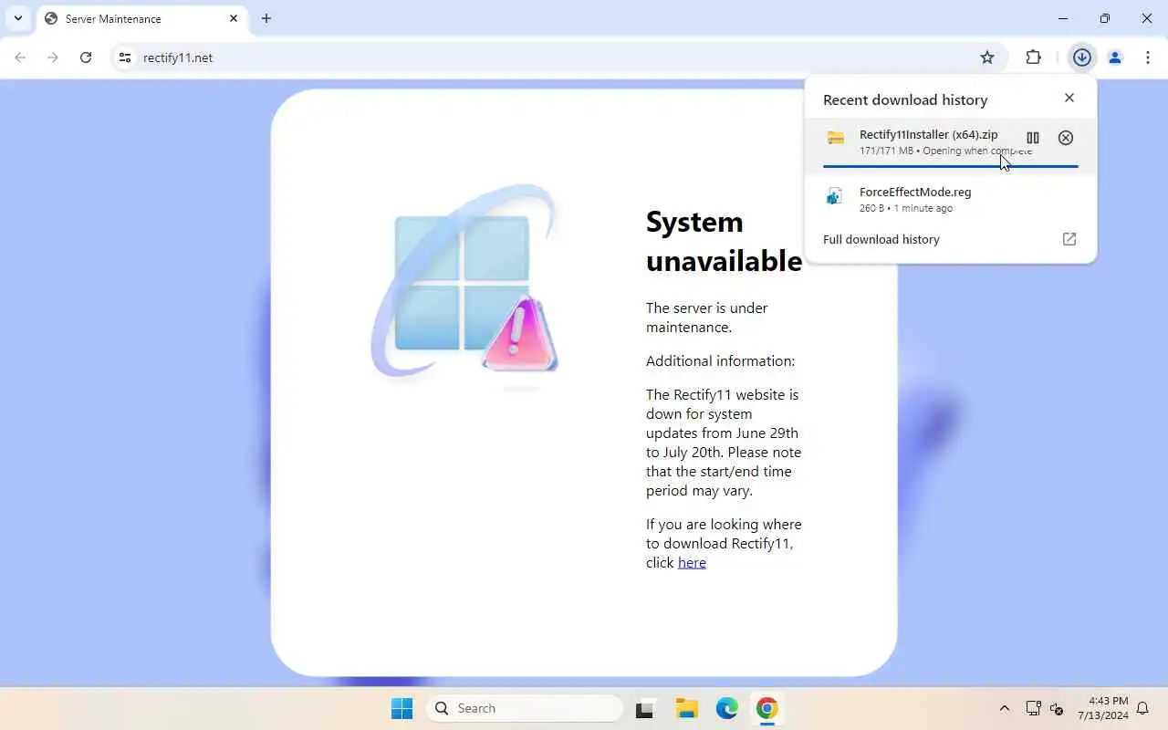
Task: Open the Chrome three-dot menu
Action: [x=1148, y=57]
